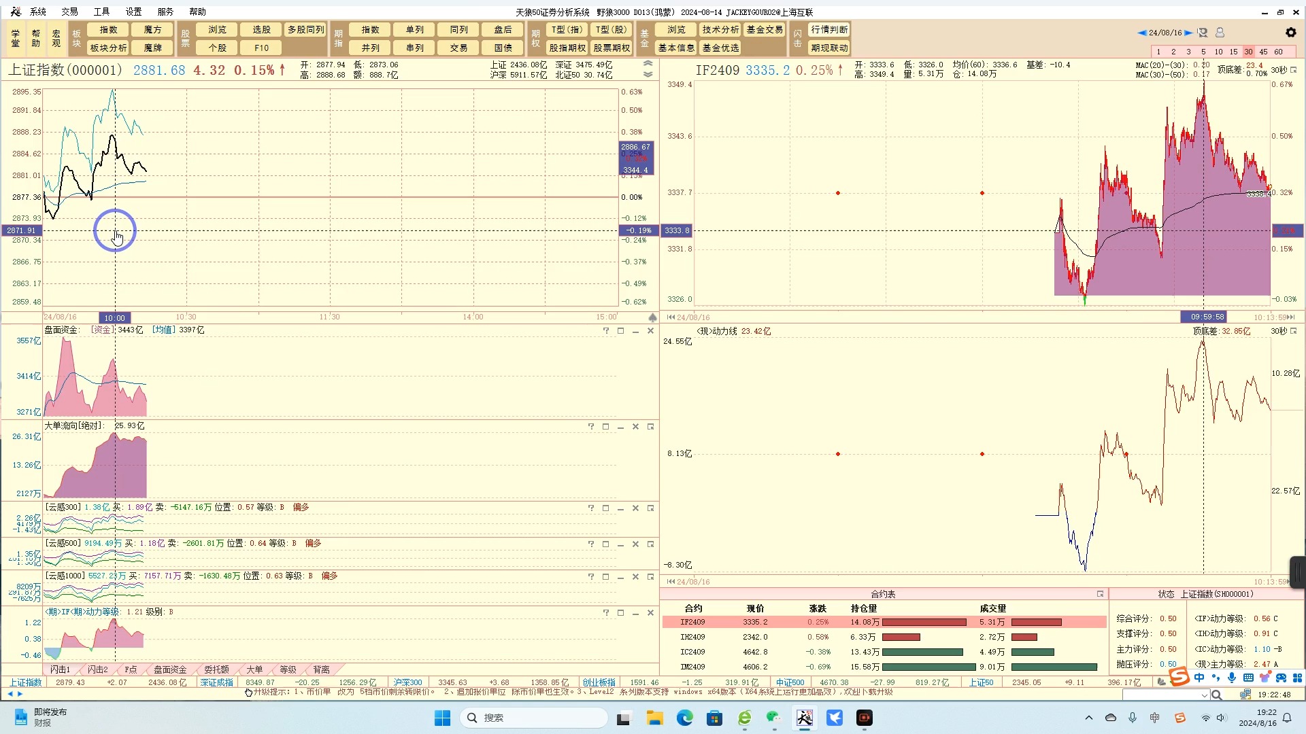Switch to the 背离 tab

point(322,669)
